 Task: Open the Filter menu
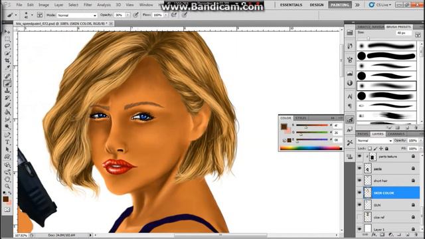(88, 5)
